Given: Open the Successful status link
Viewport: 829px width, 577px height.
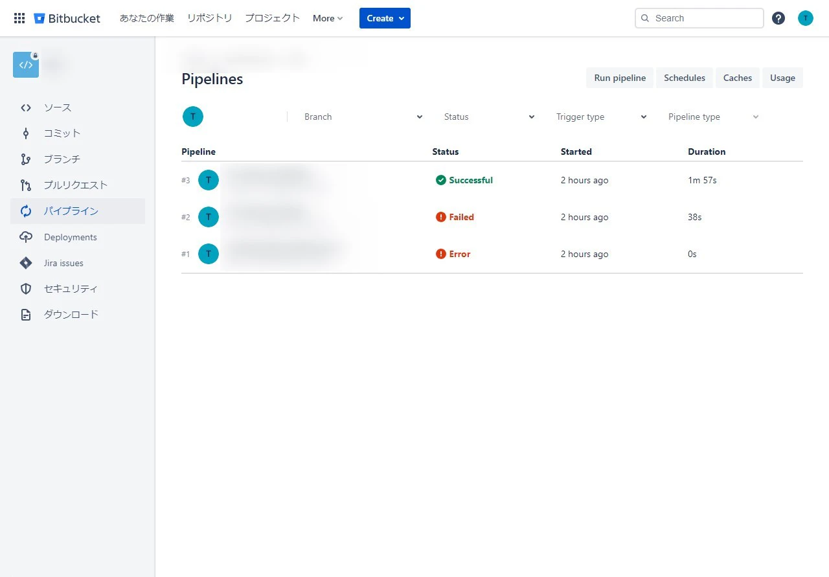Looking at the screenshot, I should coord(471,180).
